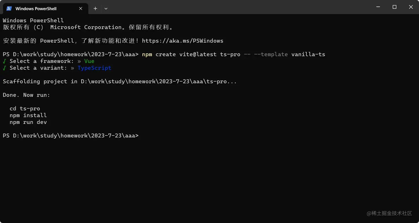Close the Windows PowerShell tab
The height and width of the screenshot is (223, 419).
point(81,8)
